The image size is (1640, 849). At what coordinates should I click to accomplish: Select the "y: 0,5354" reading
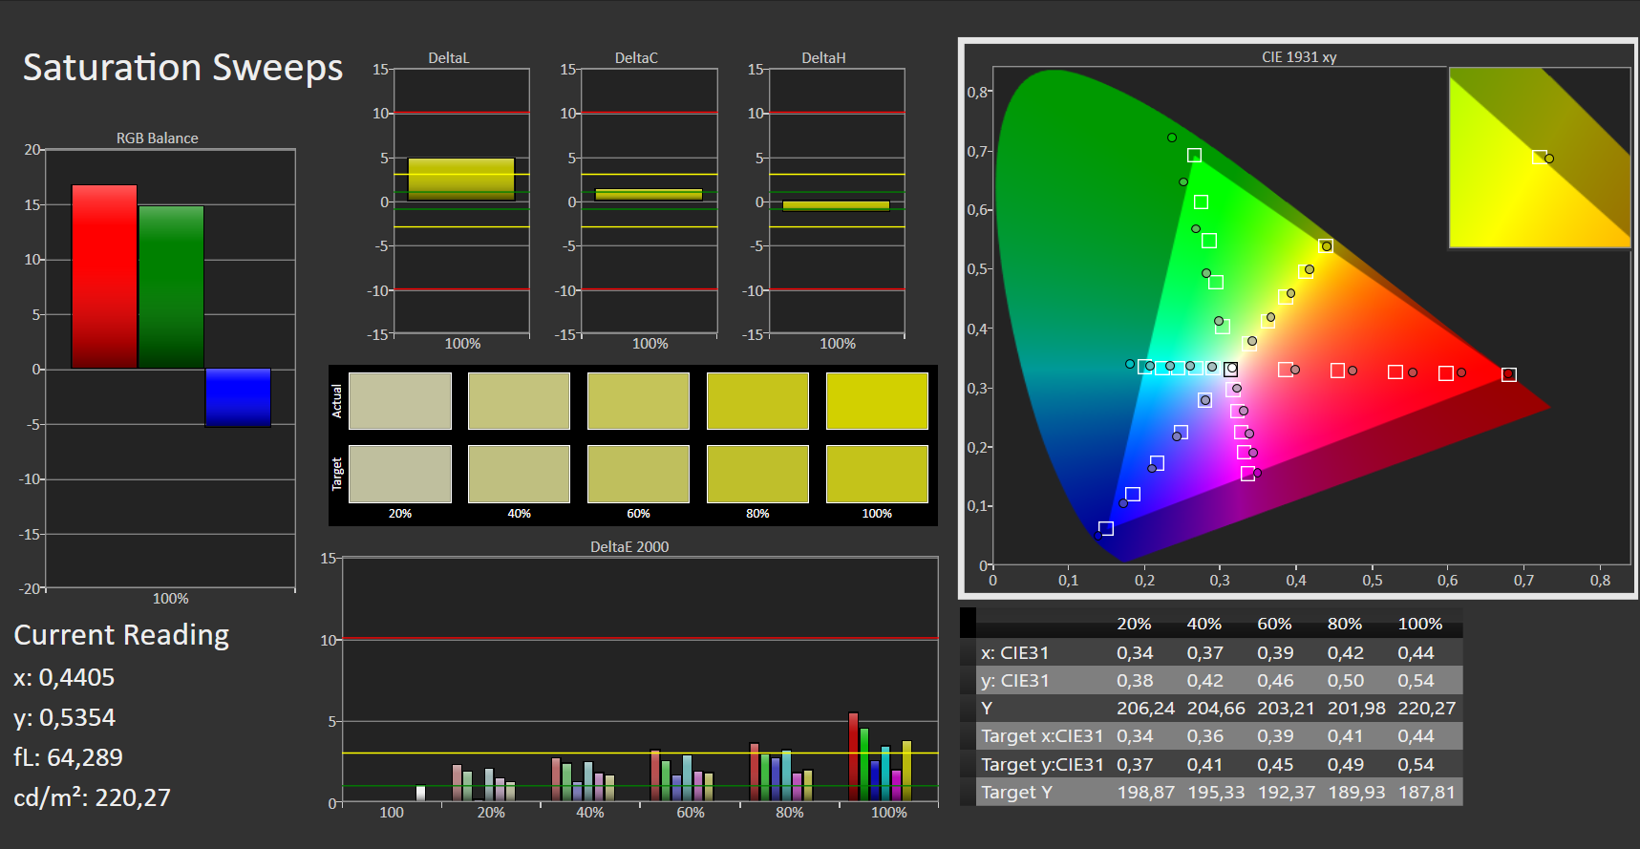click(64, 717)
